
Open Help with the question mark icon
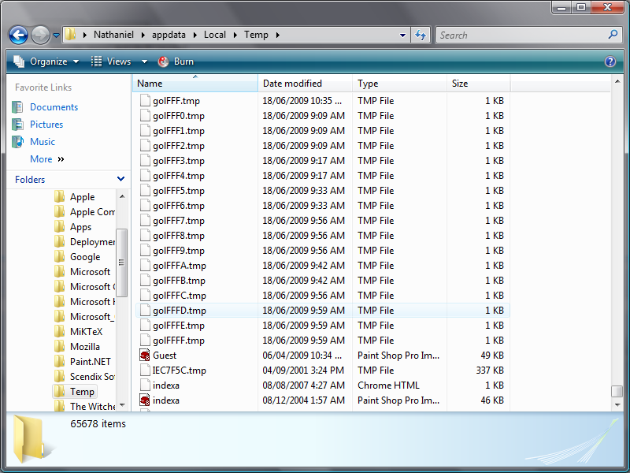pyautogui.click(x=610, y=61)
